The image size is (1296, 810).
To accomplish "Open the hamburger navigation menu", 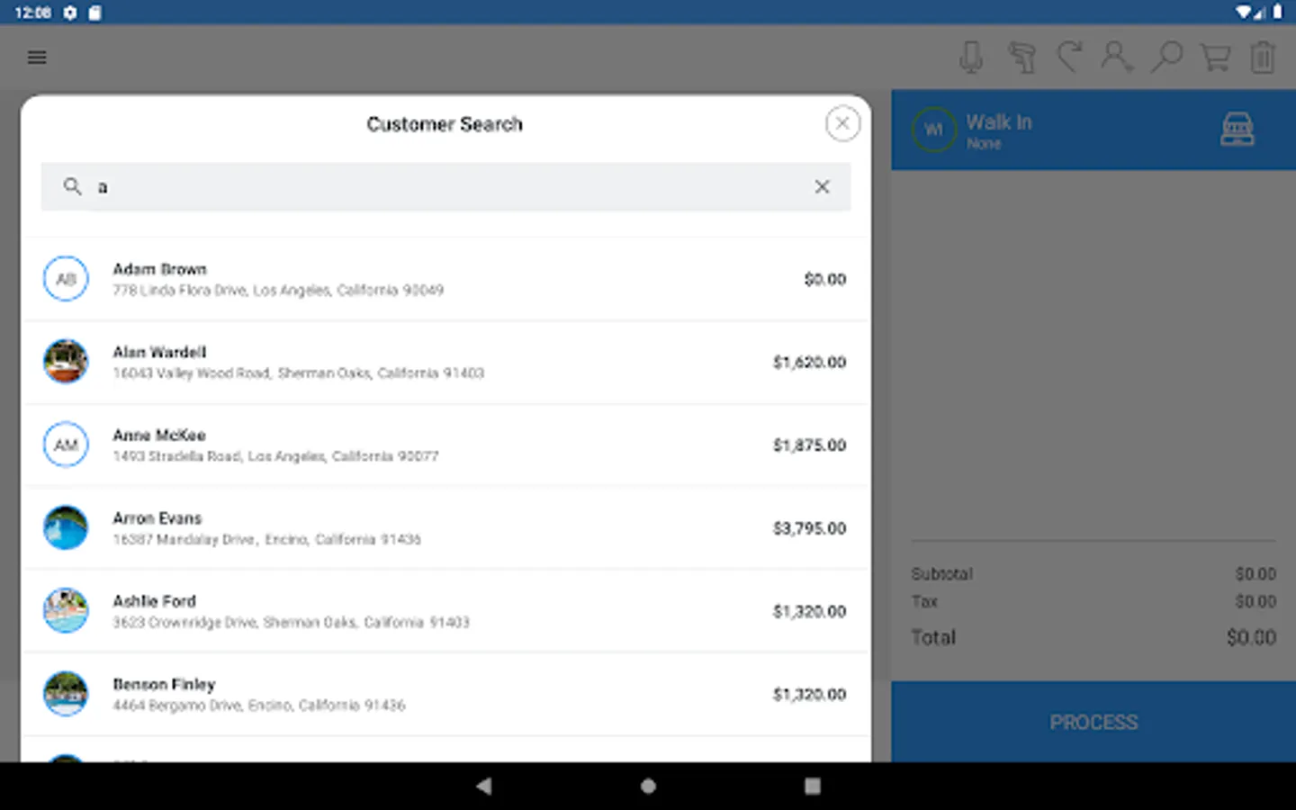I will pos(37,58).
